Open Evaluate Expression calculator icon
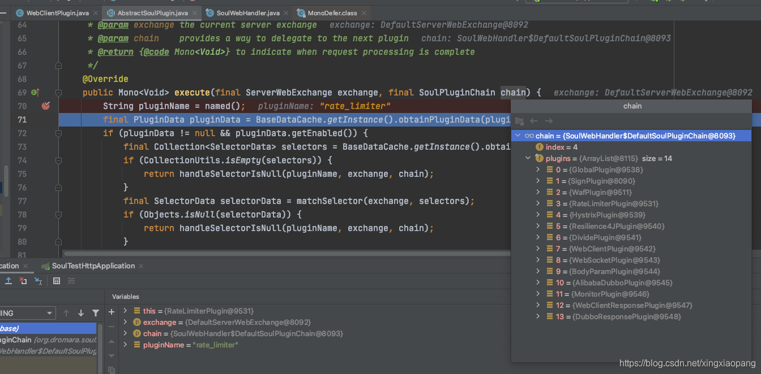The width and height of the screenshot is (761, 374). pos(57,281)
